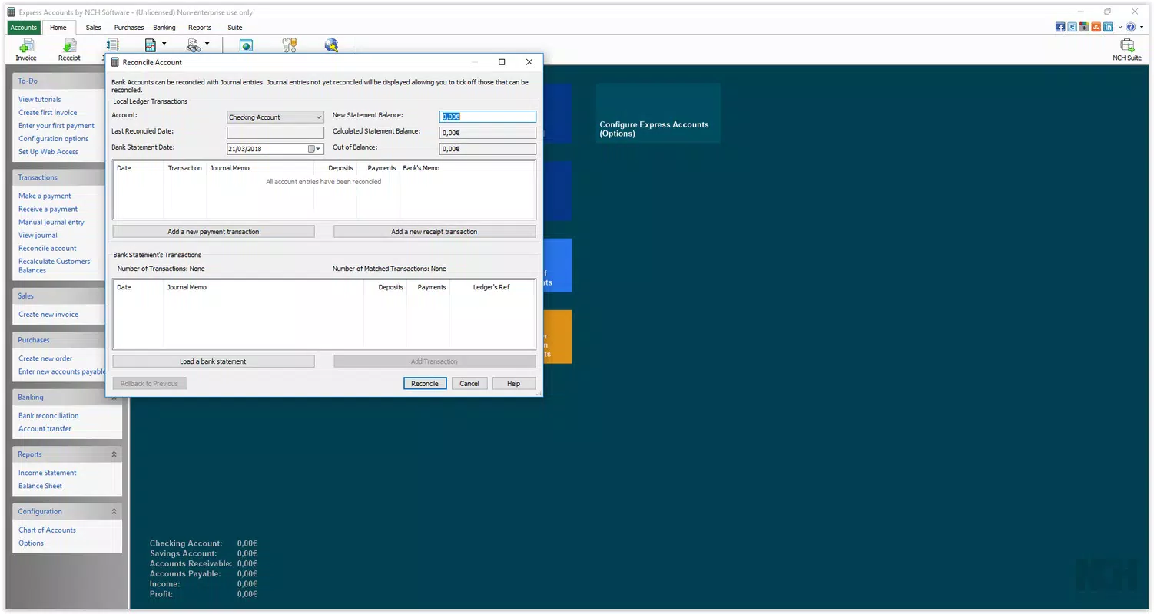Screen dimensions: 1154x614
Task: Click the Reconcile Account dialog title icon
Action: [x=115, y=62]
